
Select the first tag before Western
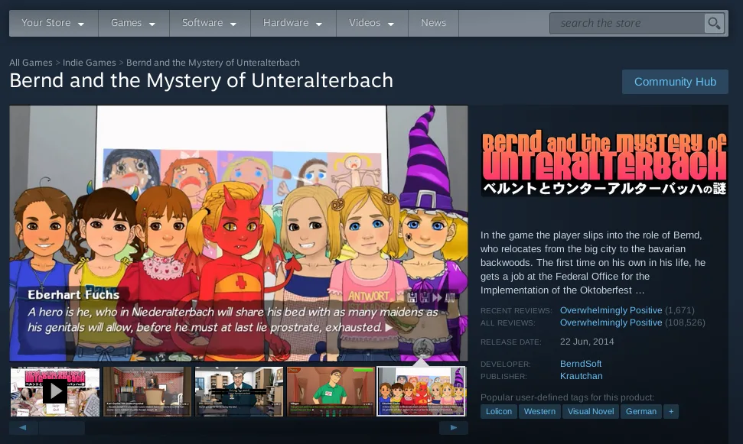pyautogui.click(x=498, y=411)
